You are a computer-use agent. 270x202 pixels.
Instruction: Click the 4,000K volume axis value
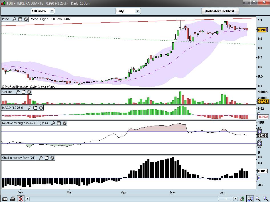tap(263, 92)
